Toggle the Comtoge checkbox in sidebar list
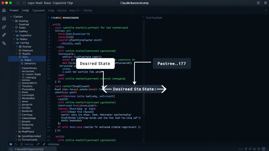Screen dimensions: 269x151 tap(19, 115)
